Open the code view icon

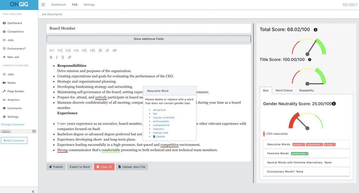115,51
